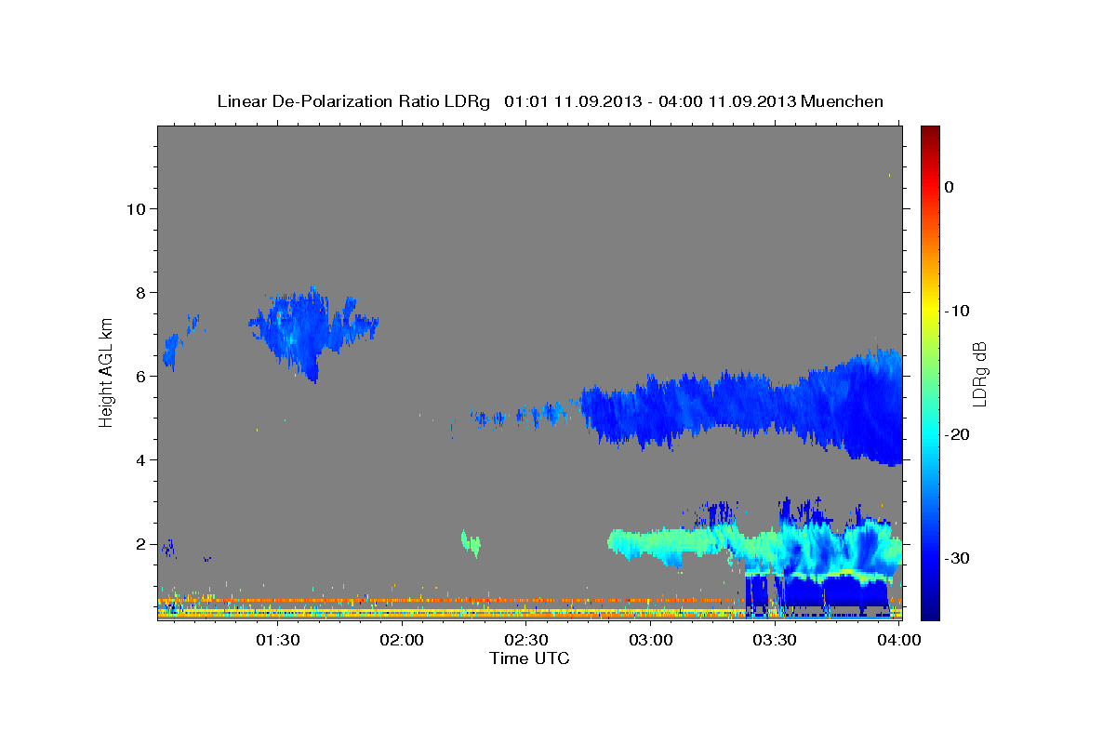The width and height of the screenshot is (1116, 744).
Task: Click the small cloud patch near 7 km at far left
Action: [x=170, y=352]
